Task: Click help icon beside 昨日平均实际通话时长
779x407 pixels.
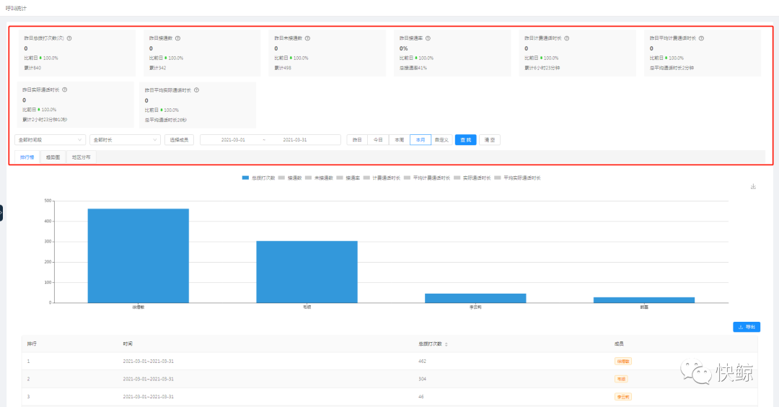Action: 196,90
